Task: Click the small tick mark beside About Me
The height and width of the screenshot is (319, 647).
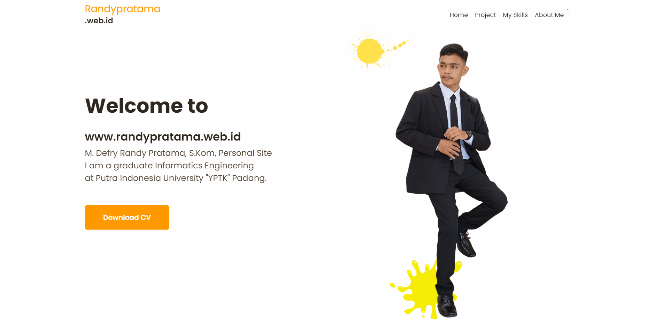Action: point(568,10)
